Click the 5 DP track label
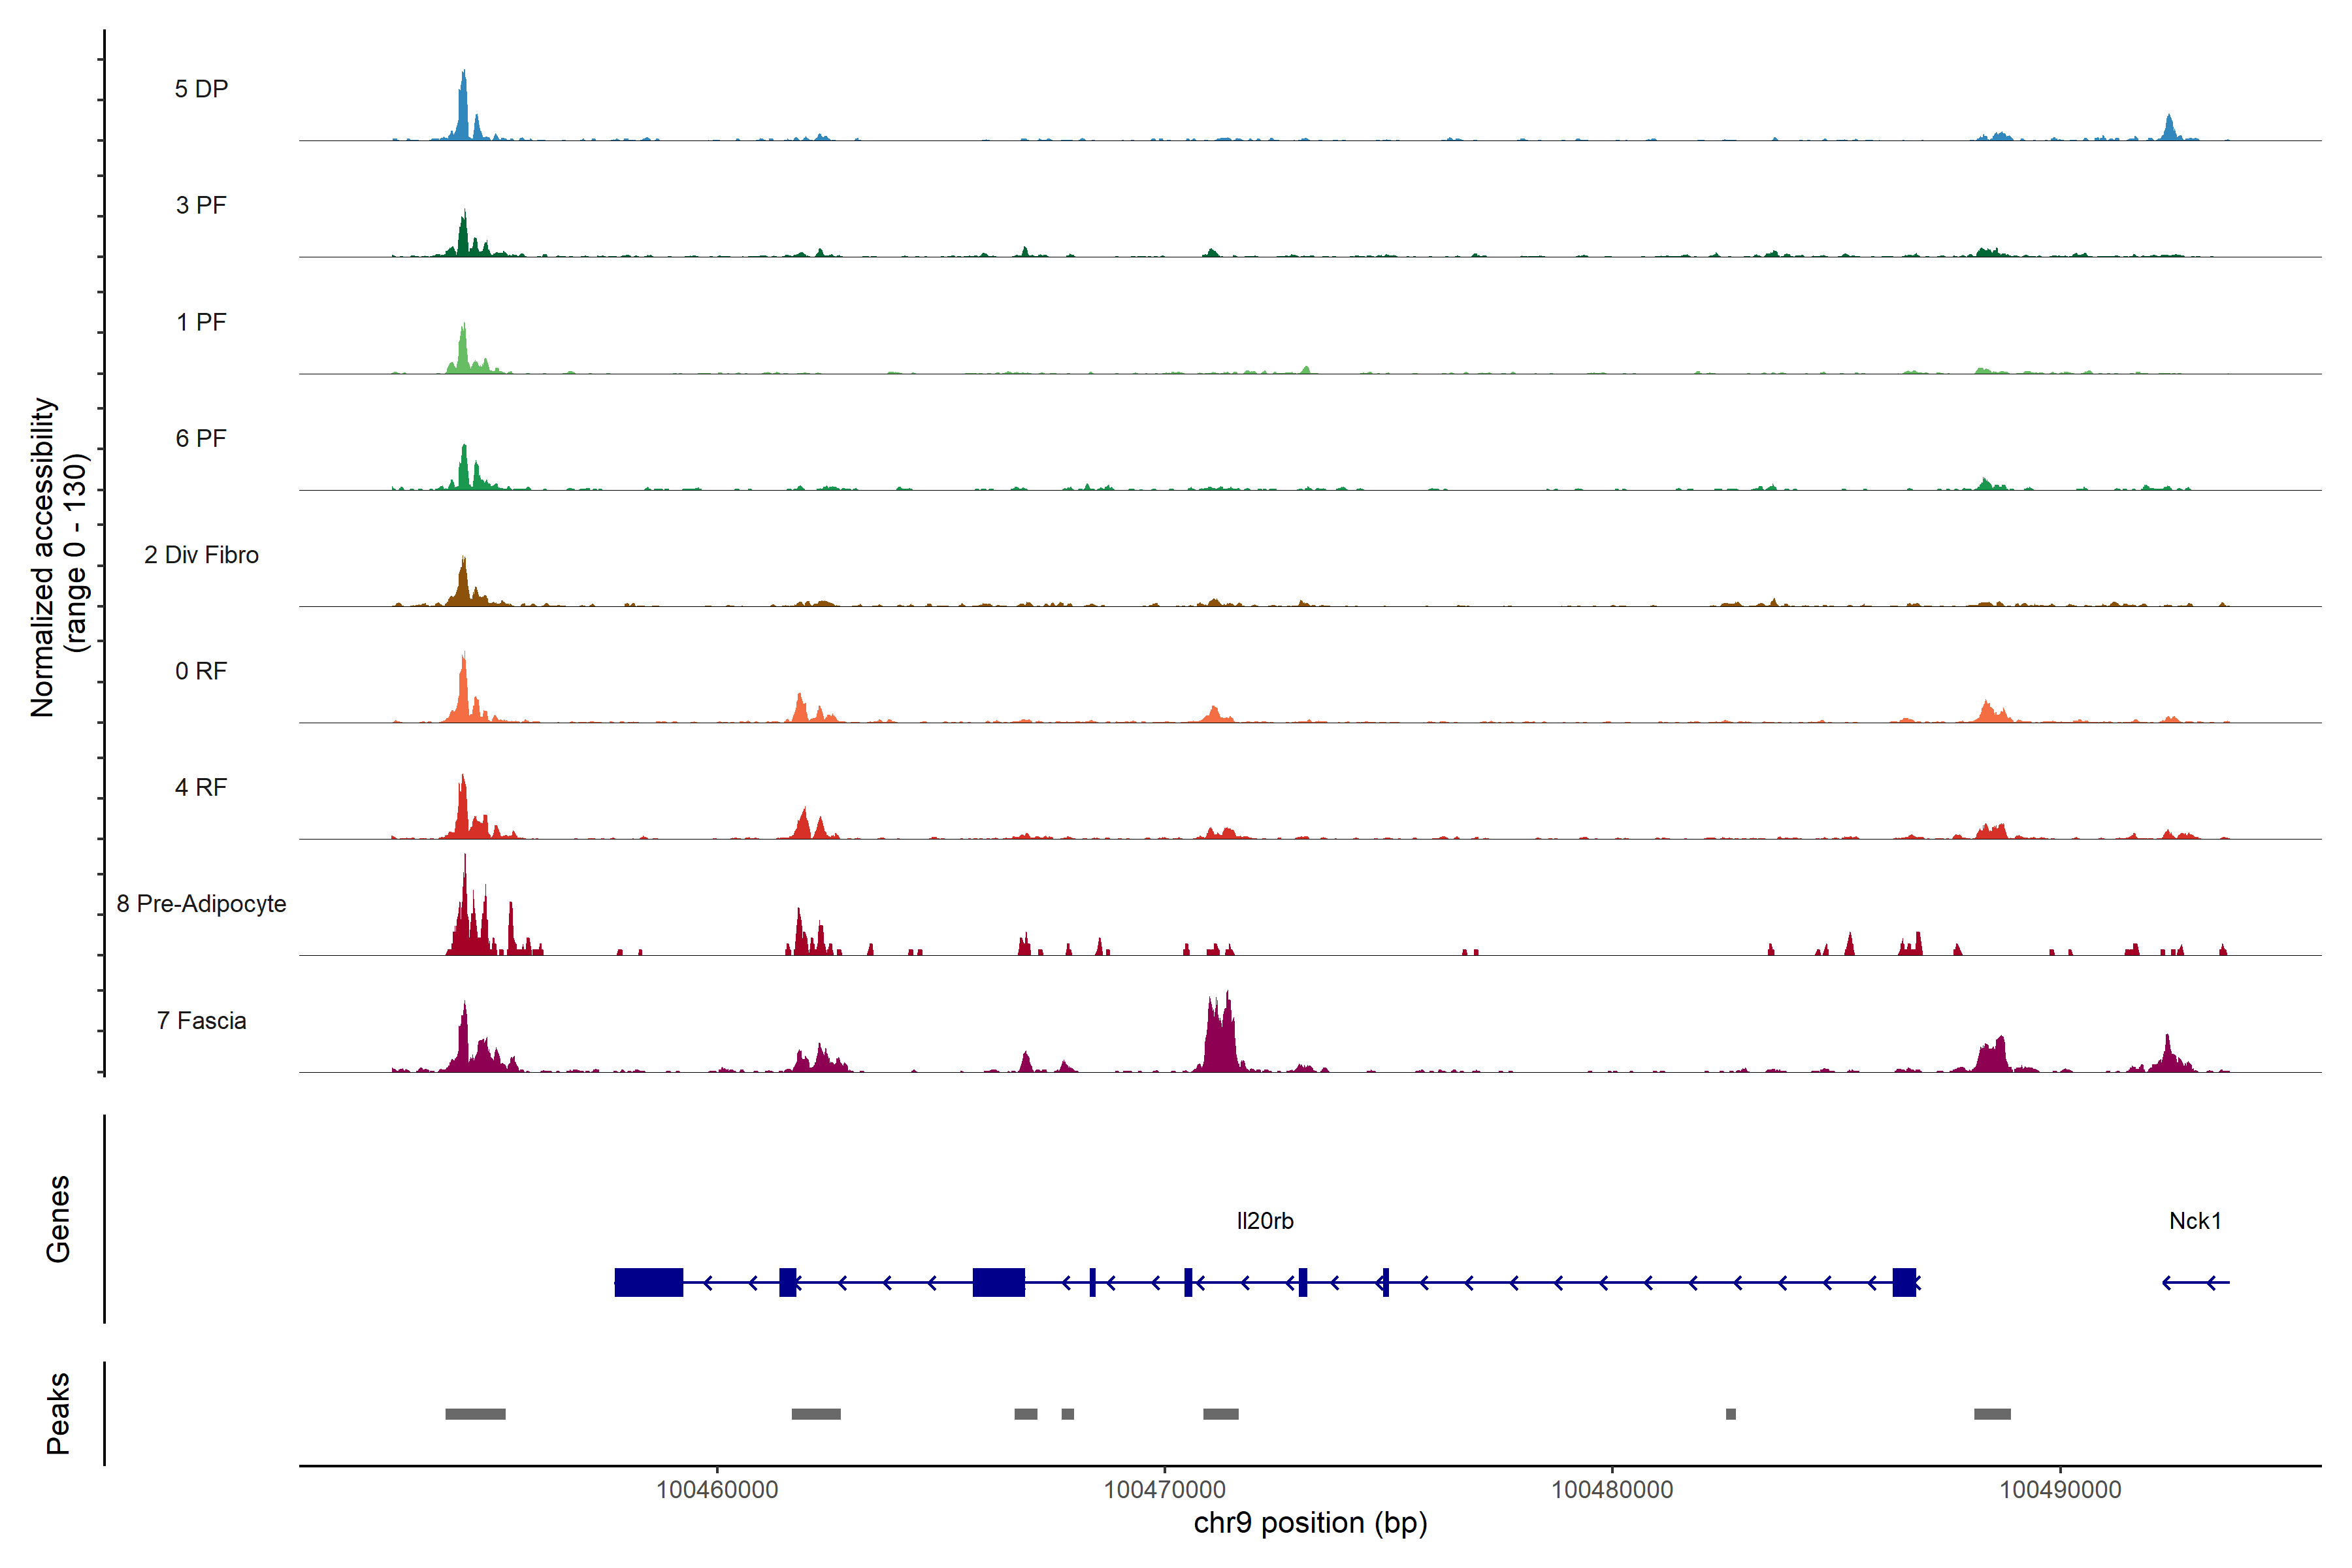 coord(201,89)
